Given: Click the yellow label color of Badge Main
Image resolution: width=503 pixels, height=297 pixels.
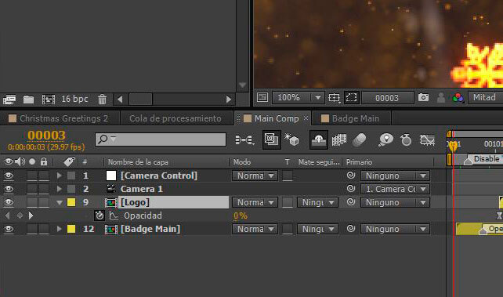Looking at the screenshot, I should tap(71, 229).
